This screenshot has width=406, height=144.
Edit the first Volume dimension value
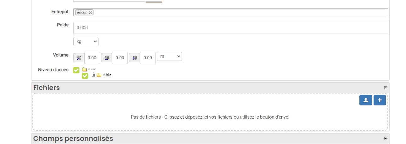point(92,58)
